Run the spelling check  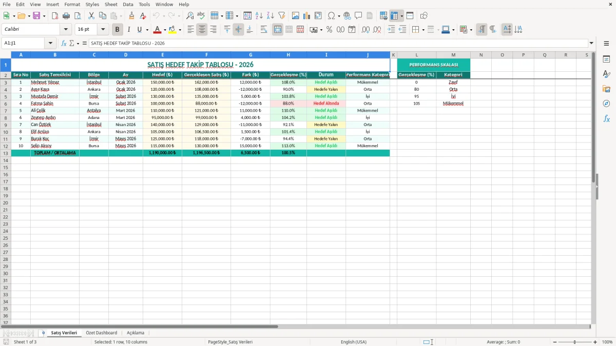[x=201, y=16]
